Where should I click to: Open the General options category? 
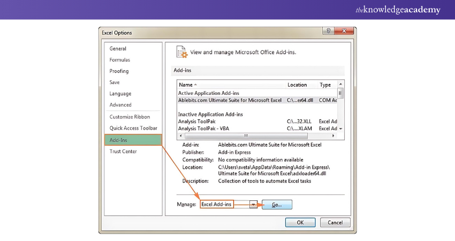click(118, 49)
